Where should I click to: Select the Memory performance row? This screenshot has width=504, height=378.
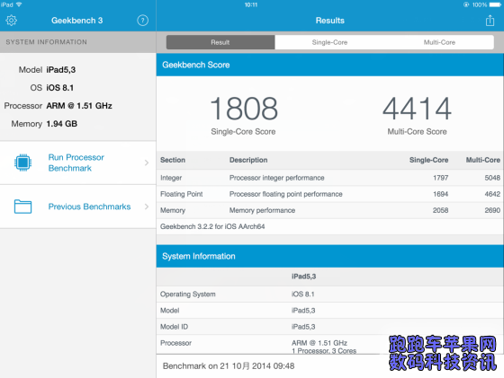pyautogui.click(x=330, y=210)
